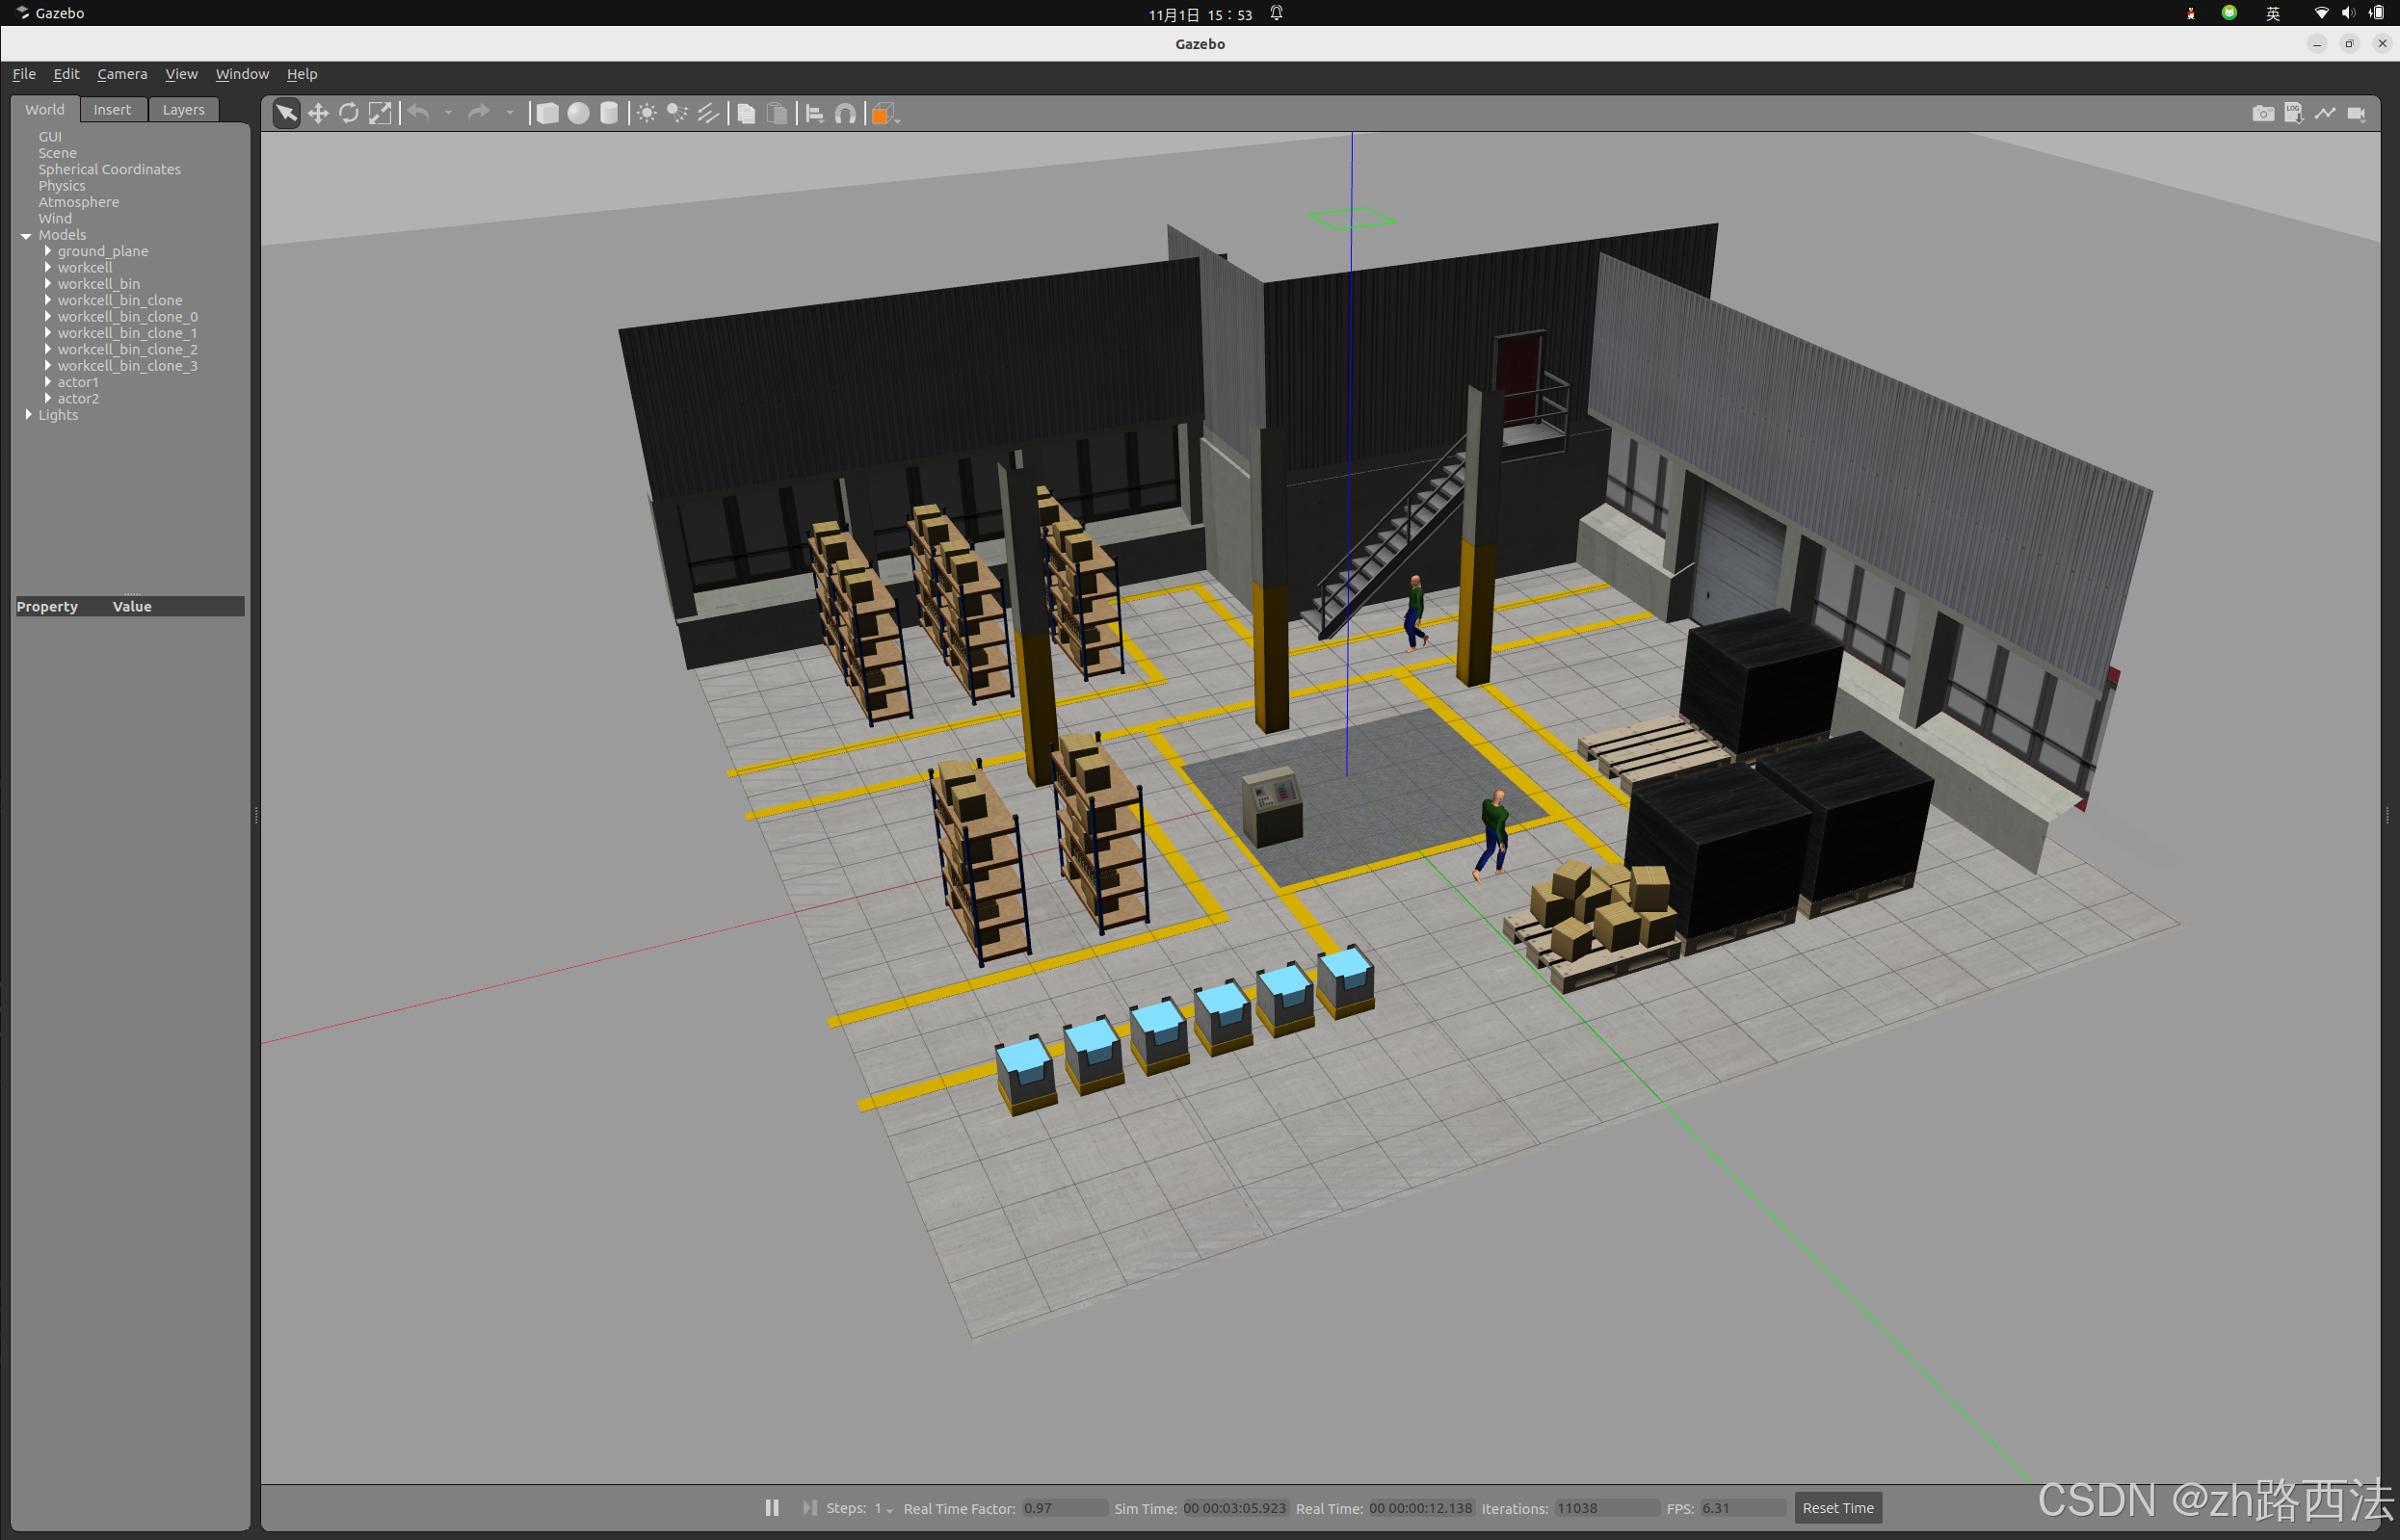Insert a box shape
The width and height of the screenshot is (2400, 1540).
click(547, 113)
